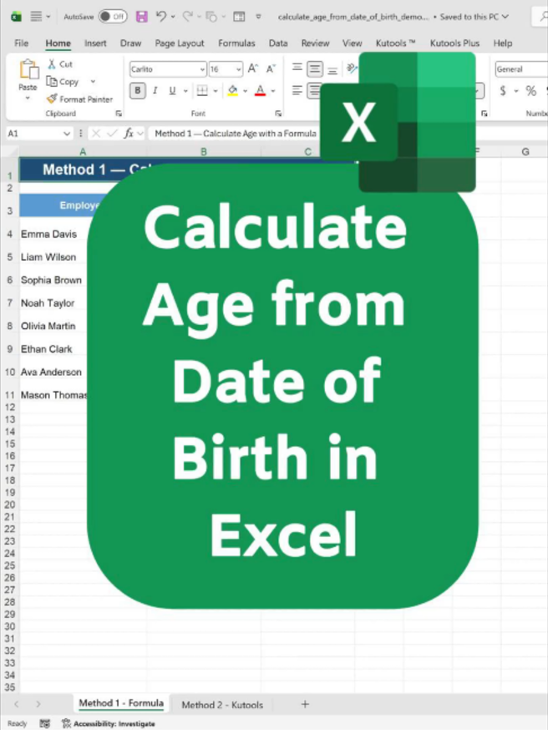Switch to the Page Layout tab
The height and width of the screenshot is (730, 548).
tap(180, 43)
